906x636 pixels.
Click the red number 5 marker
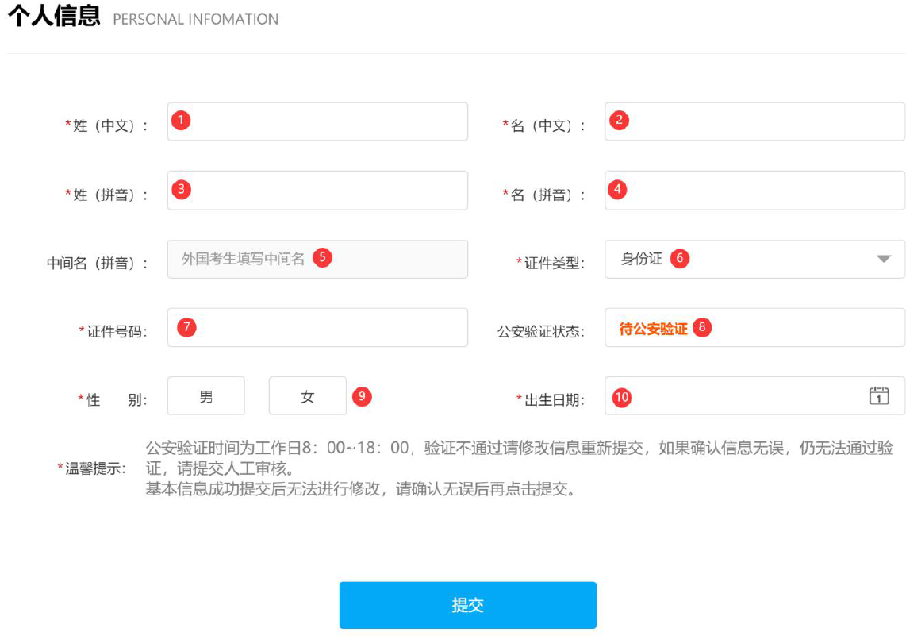point(321,257)
